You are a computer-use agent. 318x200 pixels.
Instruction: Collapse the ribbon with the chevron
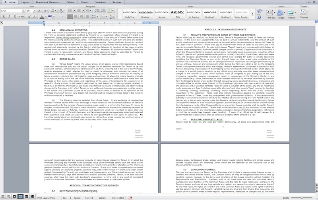(x=309, y=2)
